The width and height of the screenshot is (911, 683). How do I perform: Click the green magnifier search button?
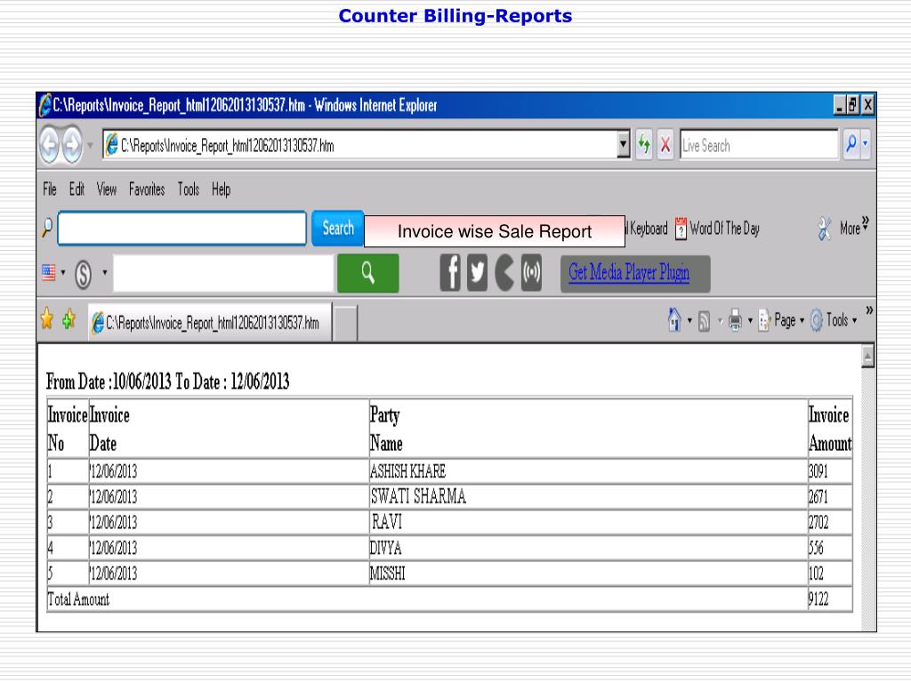click(367, 273)
